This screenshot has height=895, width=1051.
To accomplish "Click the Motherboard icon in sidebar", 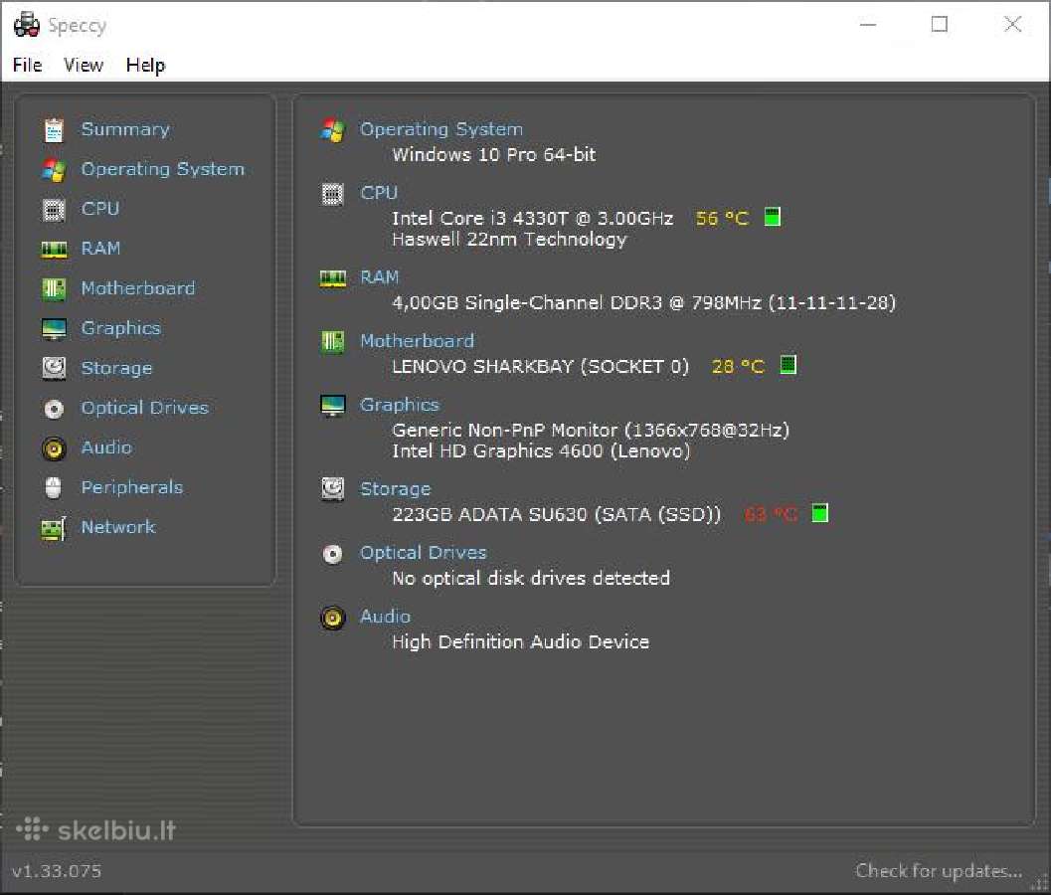I will (x=54, y=289).
